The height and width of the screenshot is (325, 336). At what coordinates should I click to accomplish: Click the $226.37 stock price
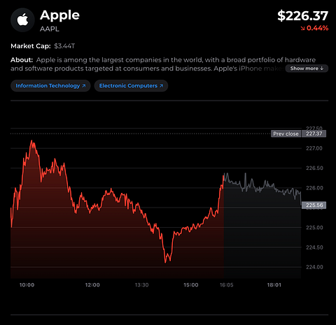pyautogui.click(x=302, y=16)
